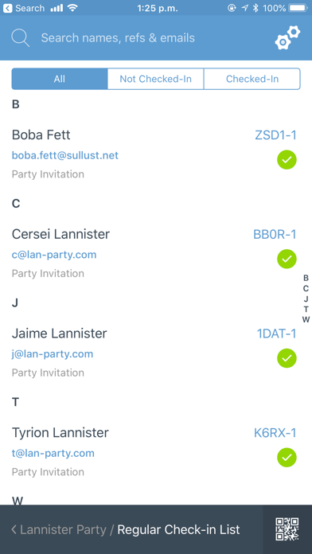This screenshot has height=554, width=312.
Task: Tap the magnifying glass search icon
Action: click(20, 37)
